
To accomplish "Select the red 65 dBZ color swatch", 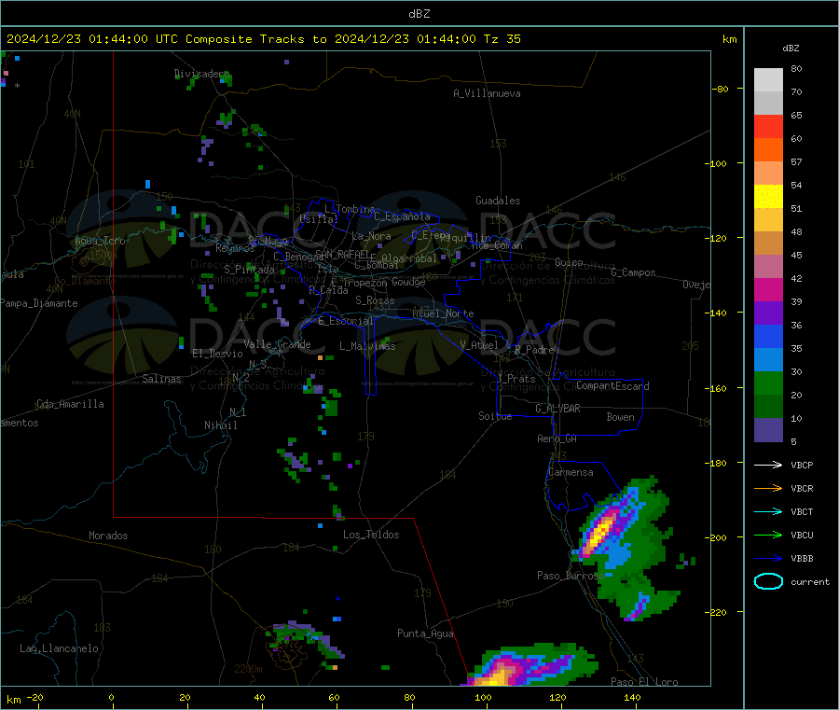I will tap(768, 126).
